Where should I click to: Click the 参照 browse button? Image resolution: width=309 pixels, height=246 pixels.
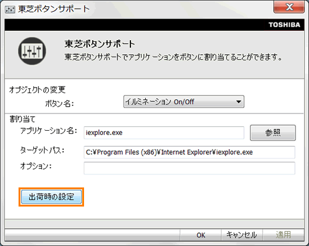pos(273,133)
